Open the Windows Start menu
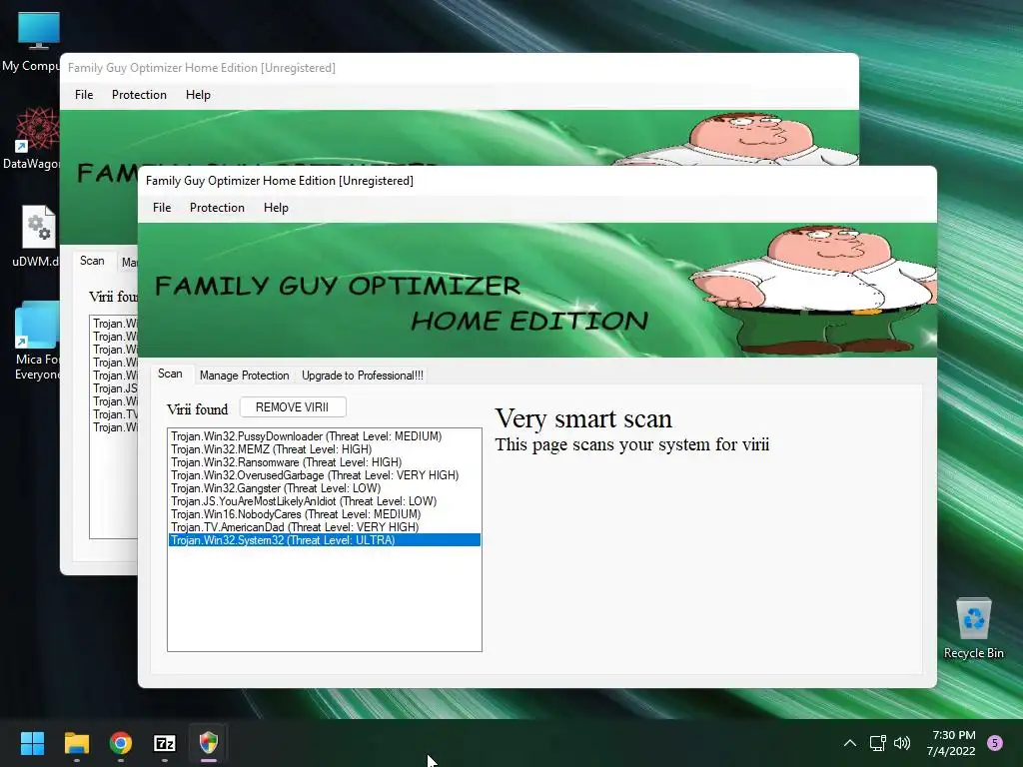This screenshot has height=767, width=1023. tap(32, 743)
